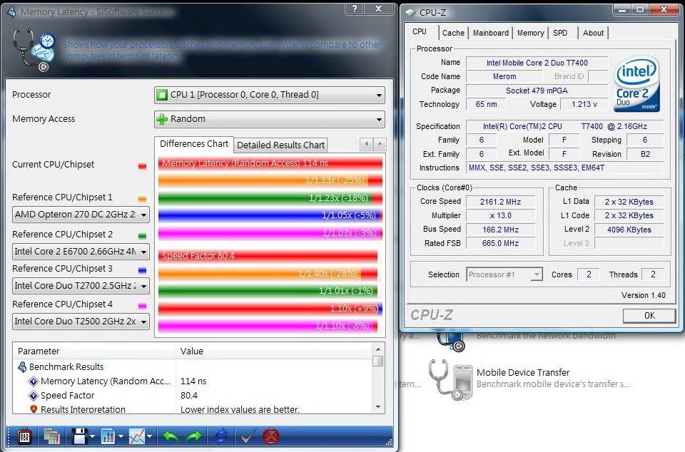Click the Specification field in CPU-Z
The image size is (685, 452).
pos(564,126)
